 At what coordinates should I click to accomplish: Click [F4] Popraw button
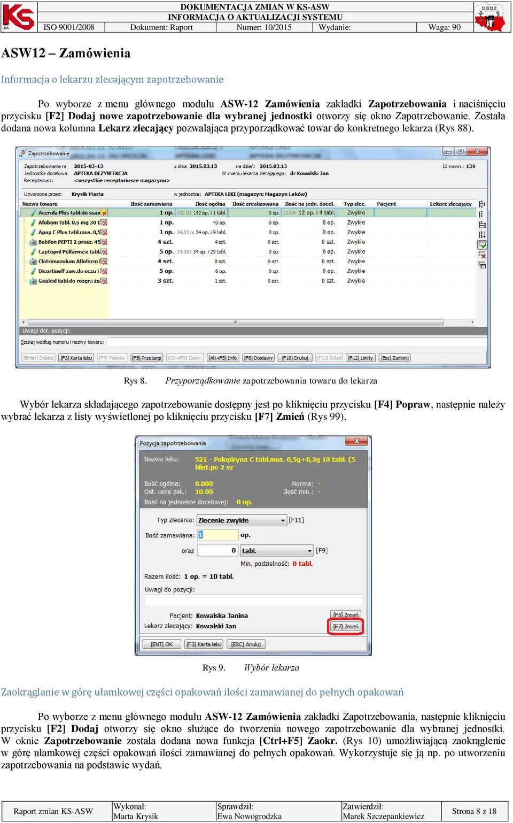click(112, 358)
